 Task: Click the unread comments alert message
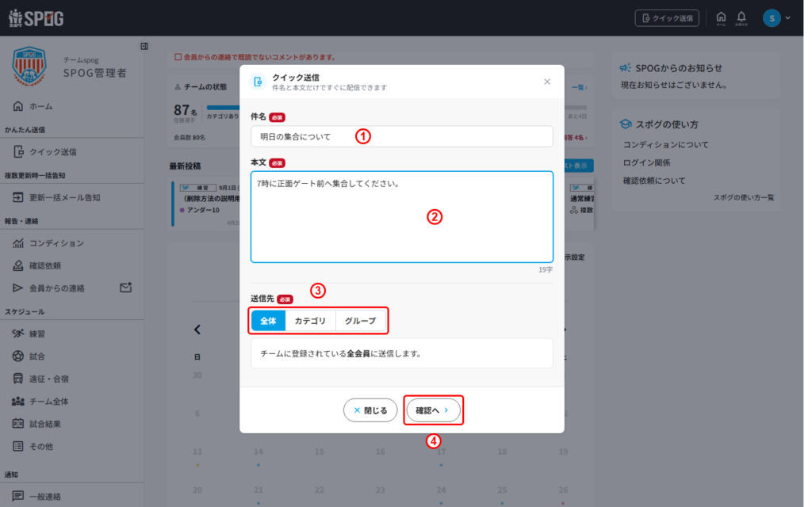pos(255,57)
